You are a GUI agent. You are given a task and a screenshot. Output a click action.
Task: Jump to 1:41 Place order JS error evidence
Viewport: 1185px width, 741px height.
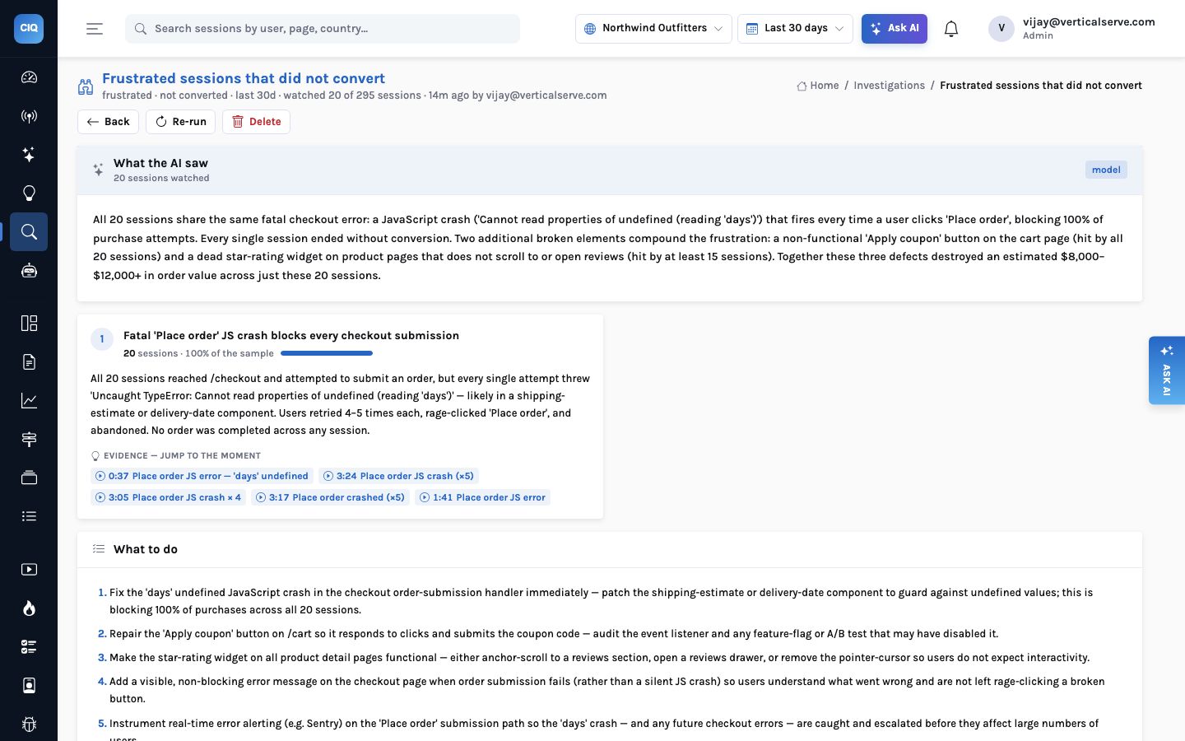[x=482, y=497]
